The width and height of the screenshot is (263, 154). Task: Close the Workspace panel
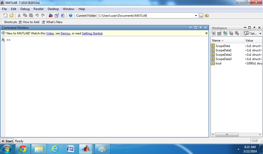point(259,27)
